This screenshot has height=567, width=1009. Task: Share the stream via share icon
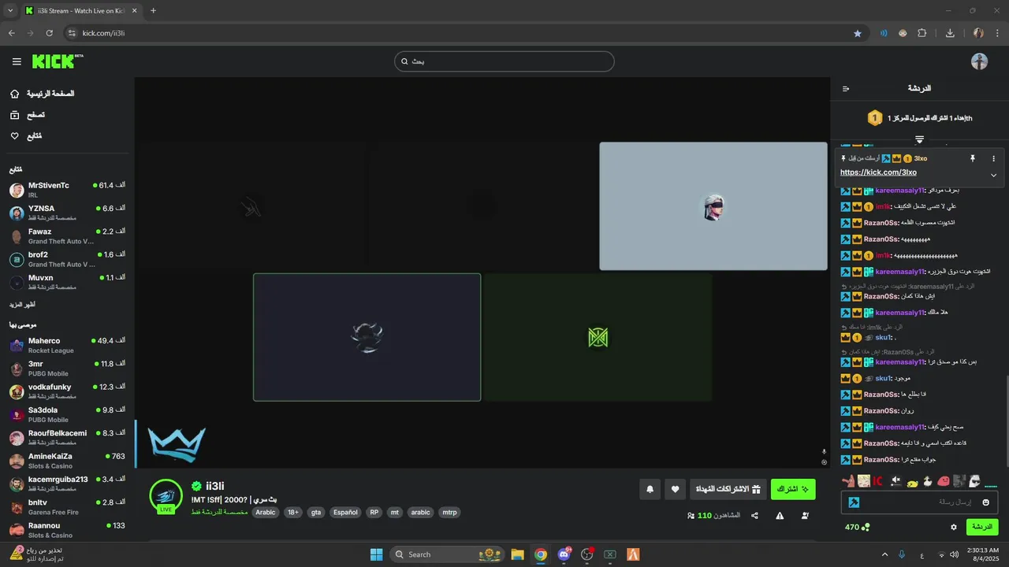(x=754, y=516)
